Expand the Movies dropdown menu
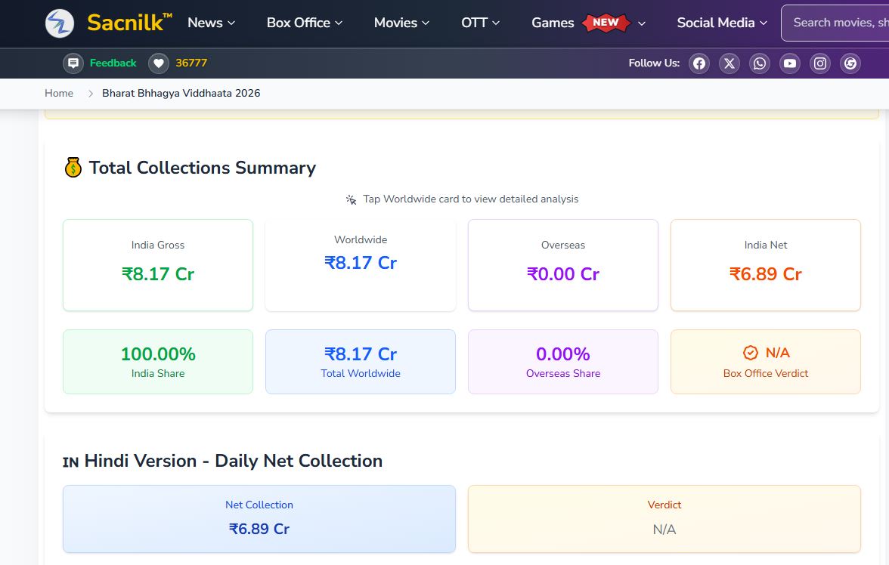 tap(401, 23)
